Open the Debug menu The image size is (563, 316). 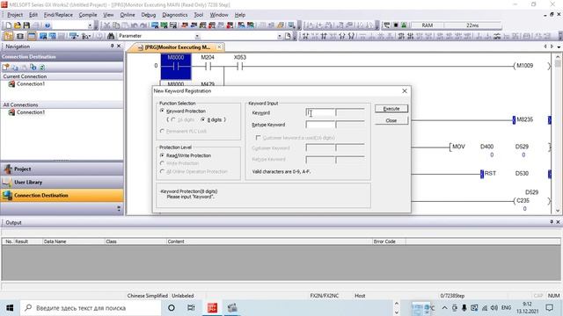click(x=149, y=15)
